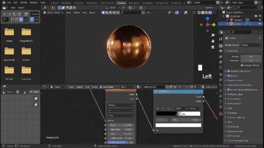Toggle camera view icon in the 3D viewport
Screen dimensions: 264x148
(x=213, y=47)
